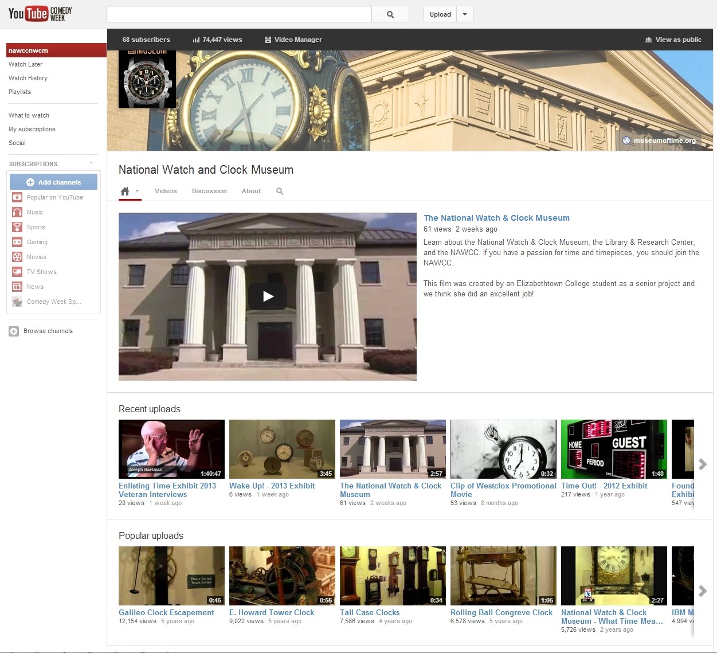The width and height of the screenshot is (717, 653).
Task: Click the Upload button
Action: 440,14
